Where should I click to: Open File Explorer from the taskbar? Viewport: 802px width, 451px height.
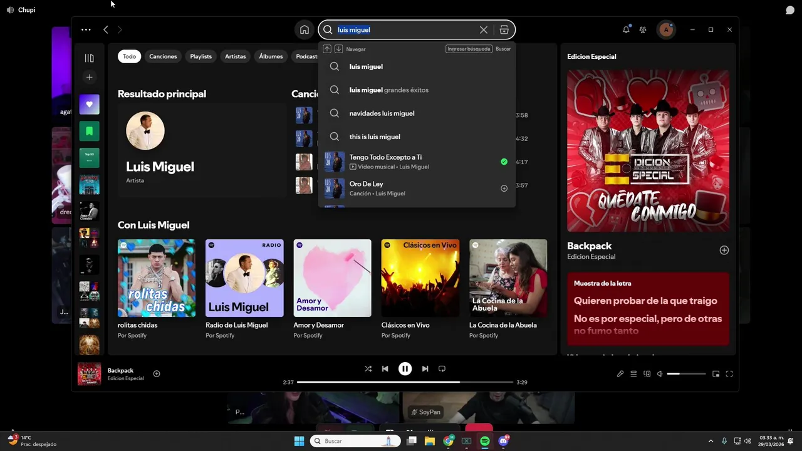point(430,441)
